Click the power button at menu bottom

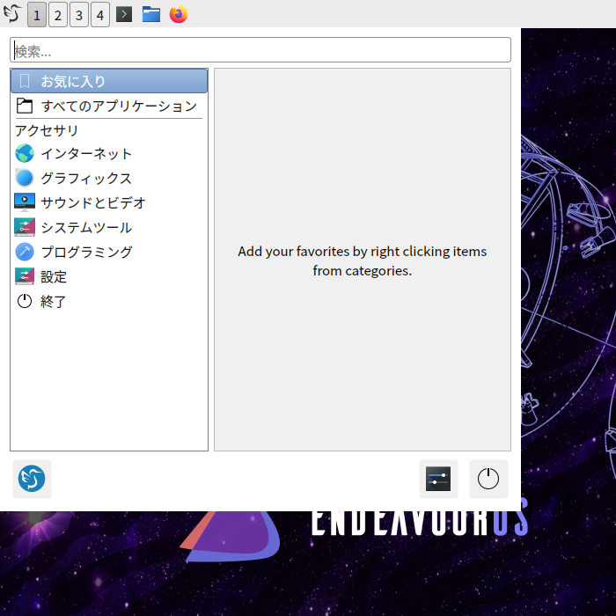pos(488,479)
